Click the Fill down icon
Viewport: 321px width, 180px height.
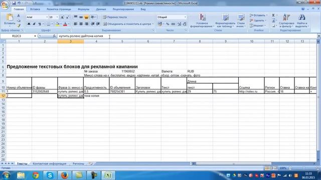click(273, 20)
